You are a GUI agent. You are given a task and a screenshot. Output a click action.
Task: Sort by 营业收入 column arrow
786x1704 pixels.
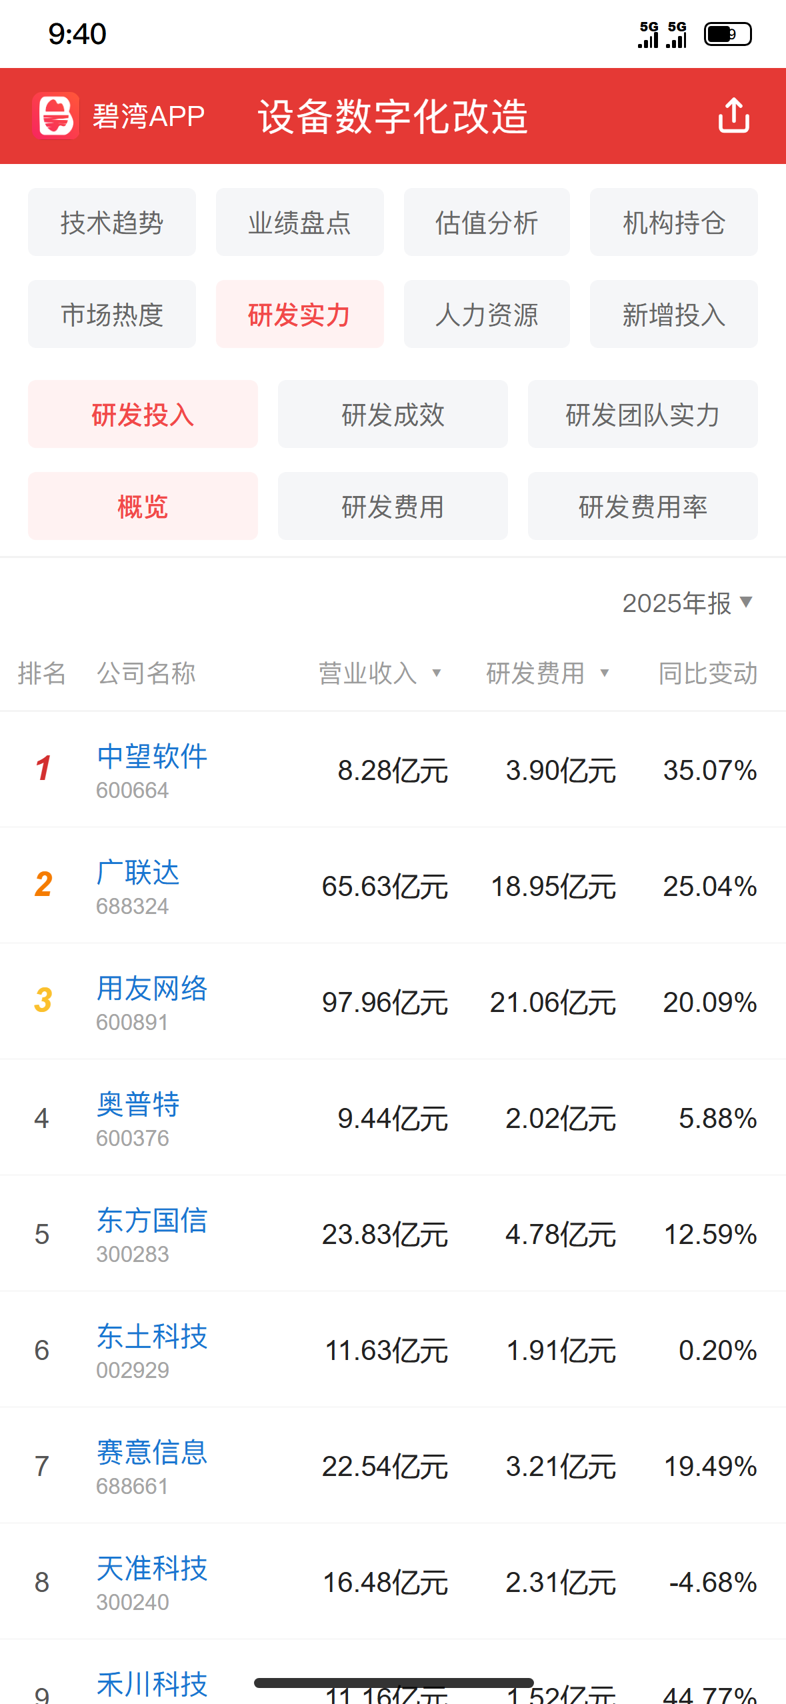click(x=437, y=673)
